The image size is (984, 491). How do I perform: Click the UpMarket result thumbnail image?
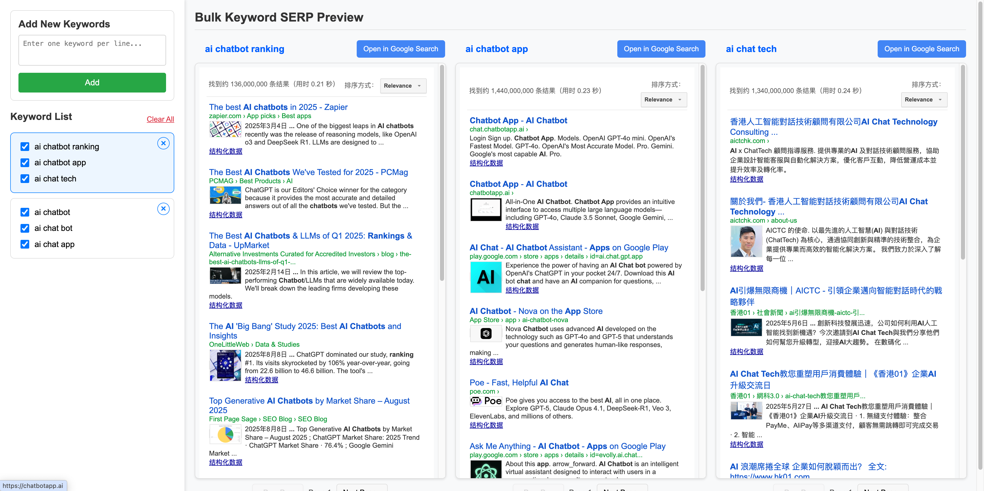[x=225, y=275]
